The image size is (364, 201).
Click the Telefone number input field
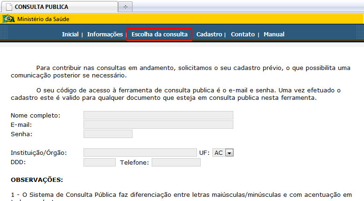pyautogui.click(x=176, y=162)
